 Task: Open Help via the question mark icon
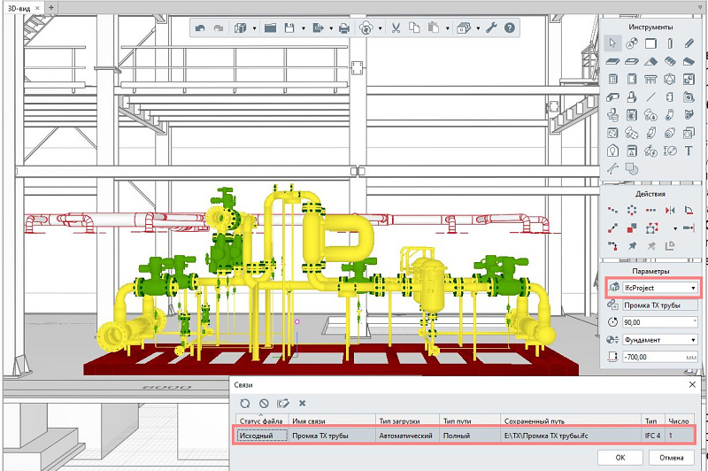point(510,28)
